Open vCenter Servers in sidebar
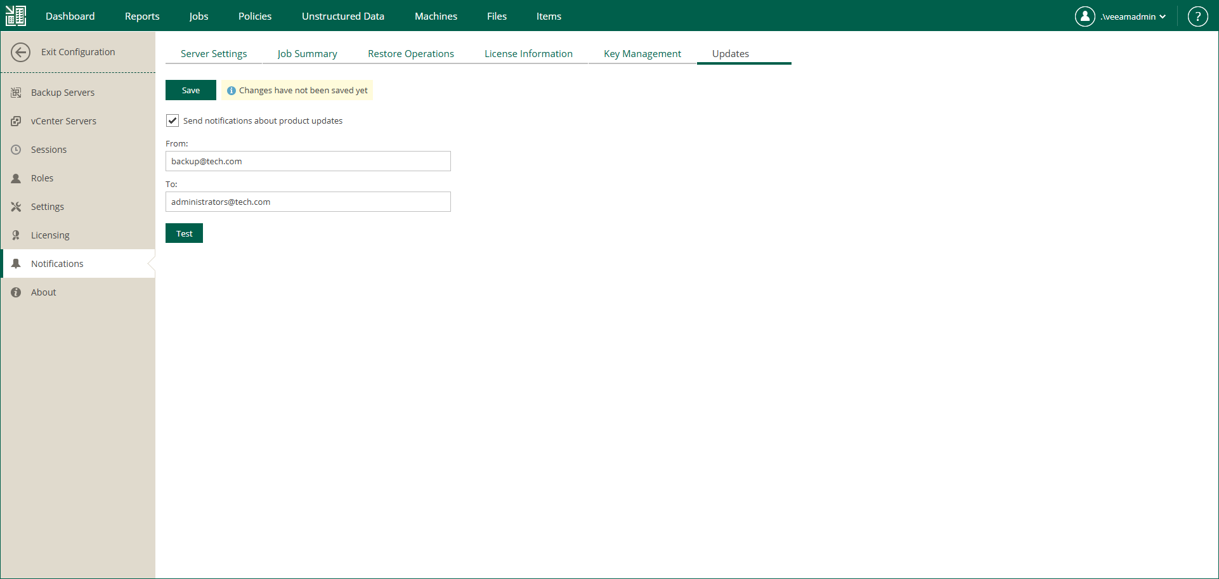The image size is (1219, 579). (77, 121)
